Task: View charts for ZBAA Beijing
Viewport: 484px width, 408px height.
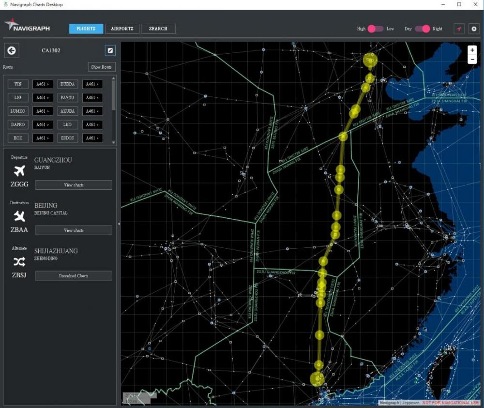Action: pyautogui.click(x=74, y=230)
